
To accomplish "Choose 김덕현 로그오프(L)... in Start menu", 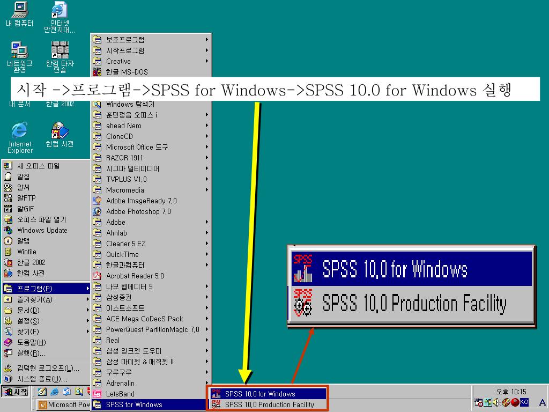I will [46, 368].
